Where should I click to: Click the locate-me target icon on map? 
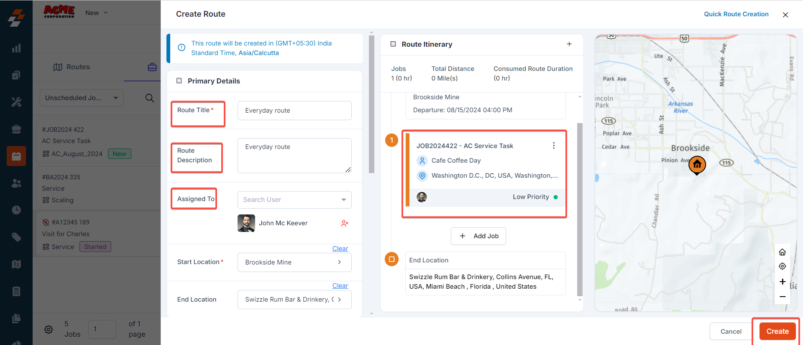pyautogui.click(x=782, y=267)
